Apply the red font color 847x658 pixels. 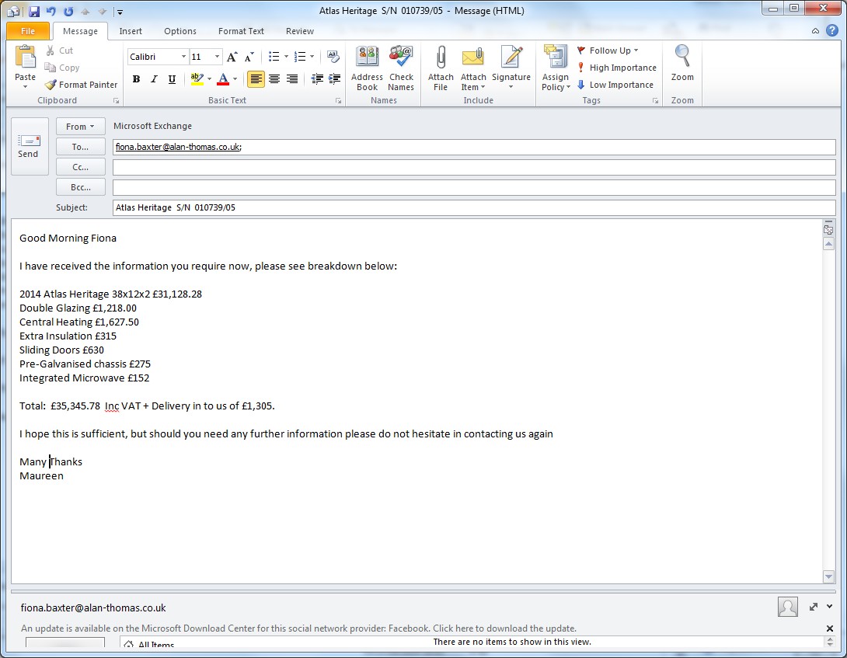(222, 79)
